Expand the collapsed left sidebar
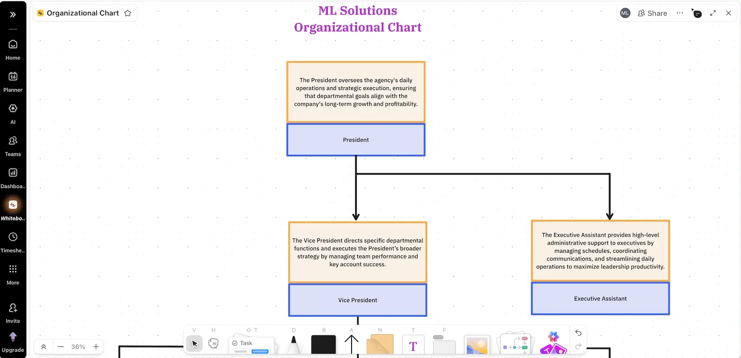Screen dimensions: 741x358 tap(13, 14)
